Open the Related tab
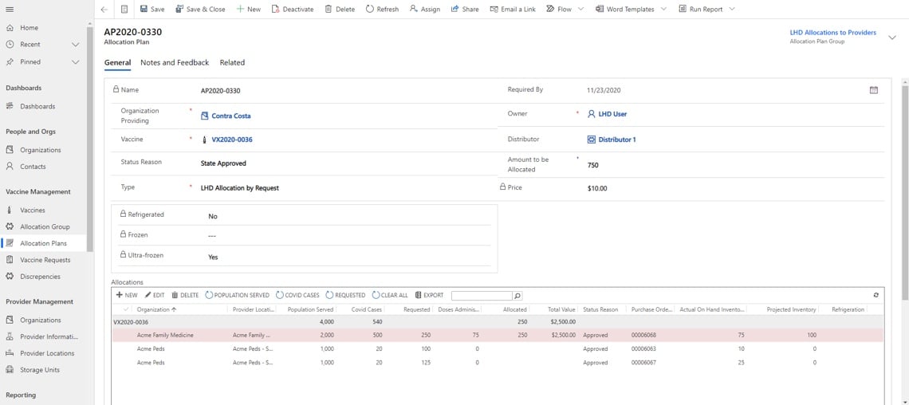The width and height of the screenshot is (909, 405). 232,62
